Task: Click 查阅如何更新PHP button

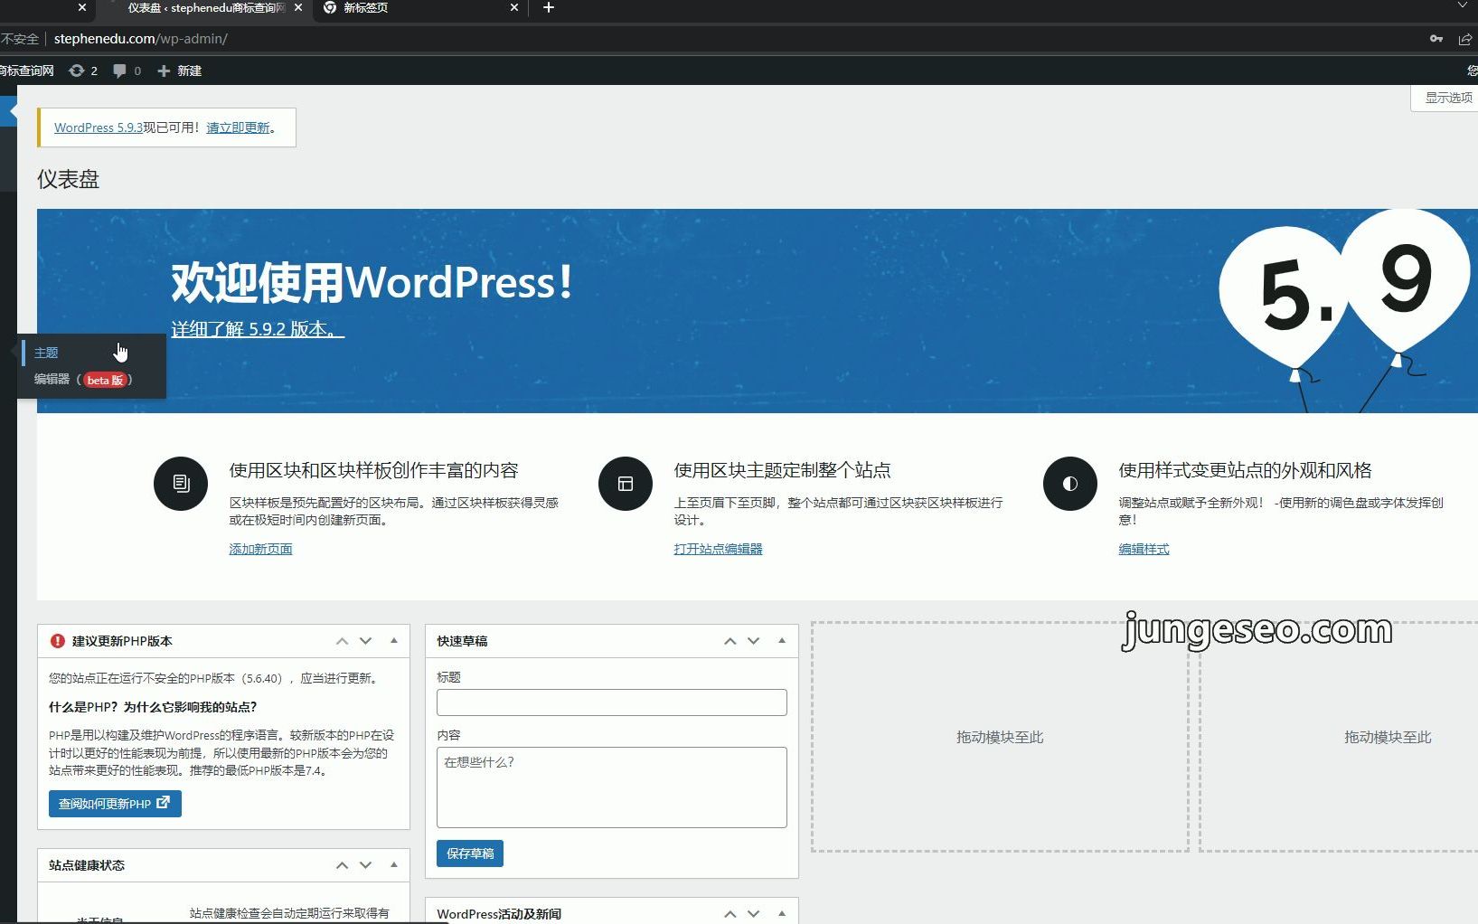Action: (115, 804)
